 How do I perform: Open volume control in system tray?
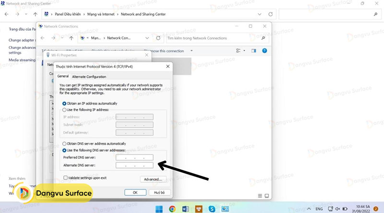pos(337,209)
